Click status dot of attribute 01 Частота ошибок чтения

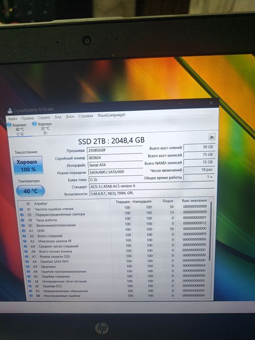point(21,209)
